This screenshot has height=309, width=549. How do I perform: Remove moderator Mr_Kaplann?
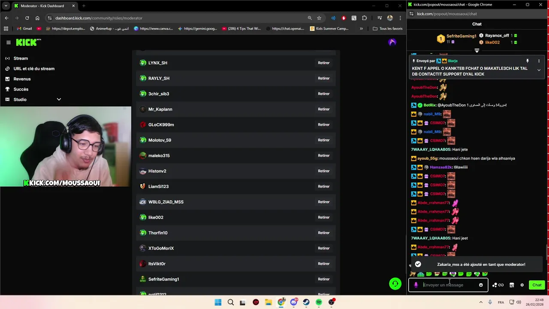pos(324,109)
